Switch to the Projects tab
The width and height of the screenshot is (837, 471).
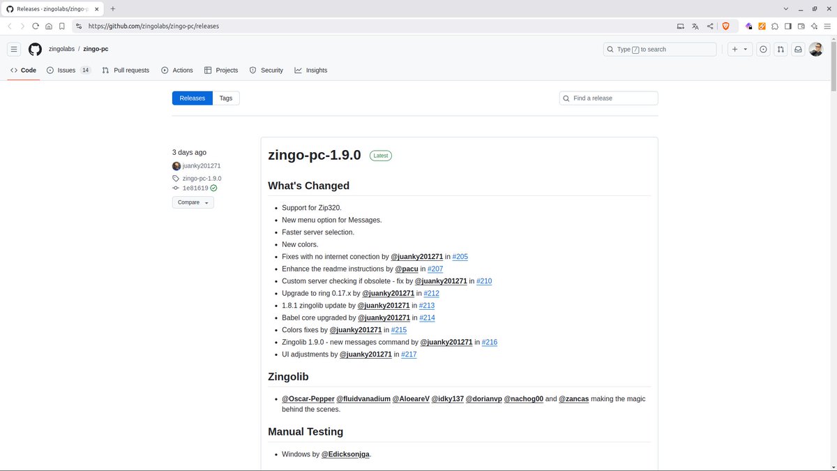[221, 70]
